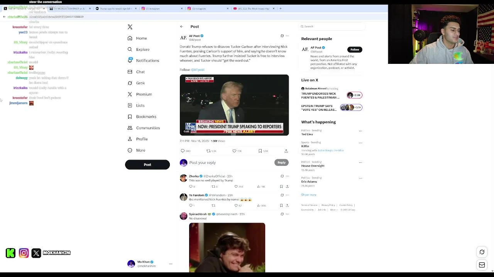Join the TRUMP ENDORSES NICK FUENTES live space
The height and width of the screenshot is (277, 494).
(332, 95)
